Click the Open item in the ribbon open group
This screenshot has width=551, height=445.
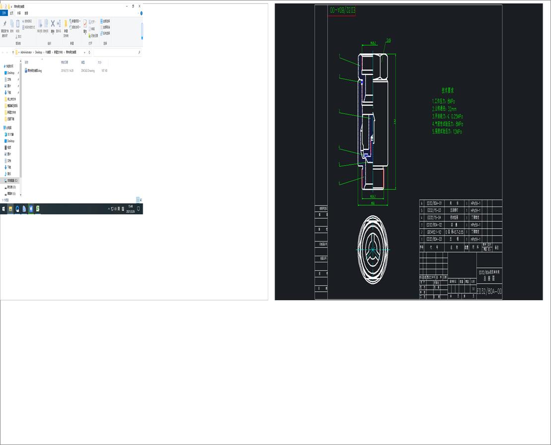[x=92, y=22]
